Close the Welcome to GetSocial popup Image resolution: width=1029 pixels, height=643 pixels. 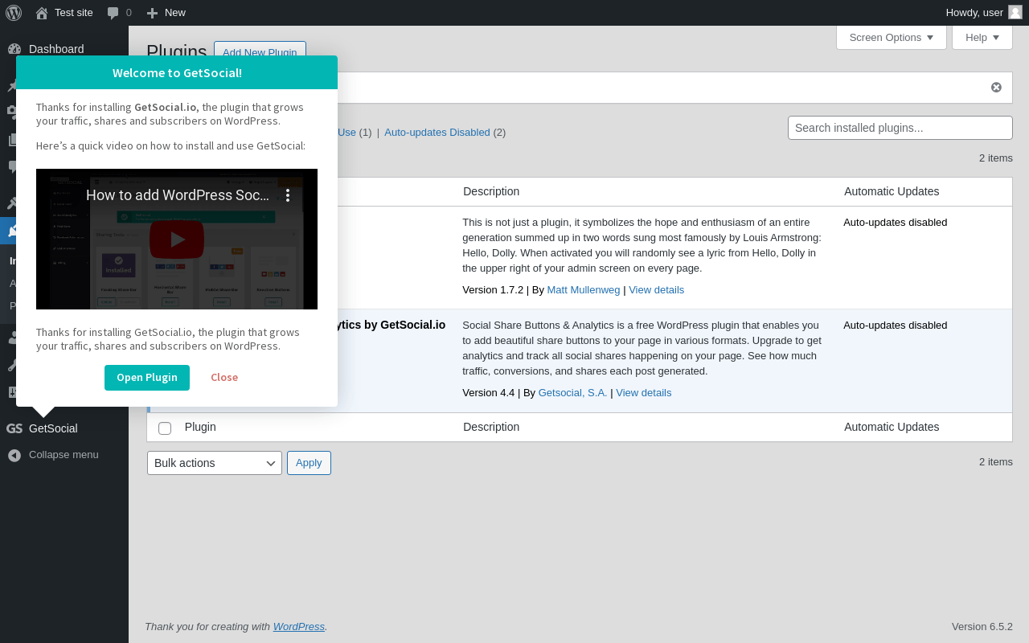[x=224, y=378]
